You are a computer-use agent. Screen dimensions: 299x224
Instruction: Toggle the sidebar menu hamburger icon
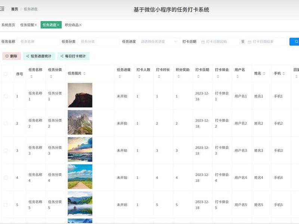click(x=2, y=9)
